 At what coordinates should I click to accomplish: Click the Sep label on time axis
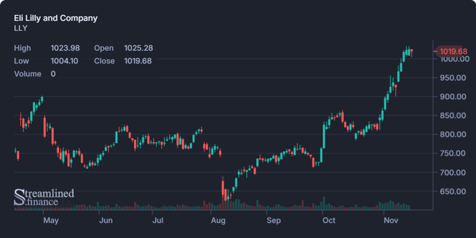tap(274, 220)
